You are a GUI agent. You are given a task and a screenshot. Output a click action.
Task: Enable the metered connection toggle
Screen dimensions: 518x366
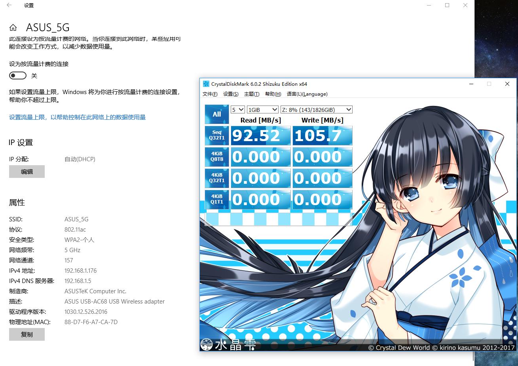tap(17, 75)
